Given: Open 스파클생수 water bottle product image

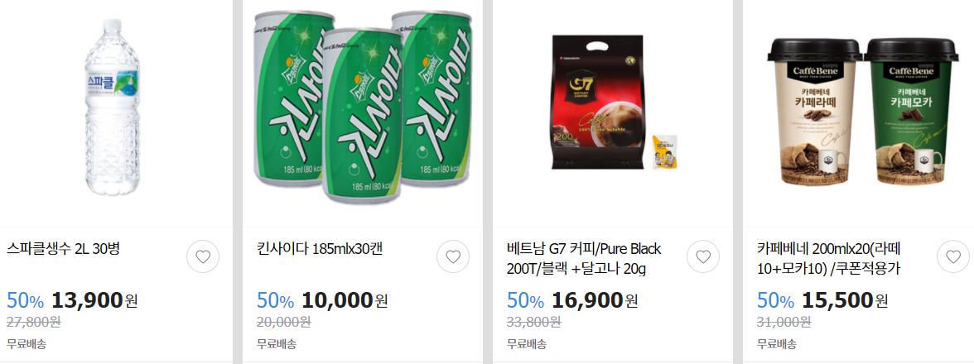Looking at the screenshot, I should (113, 107).
